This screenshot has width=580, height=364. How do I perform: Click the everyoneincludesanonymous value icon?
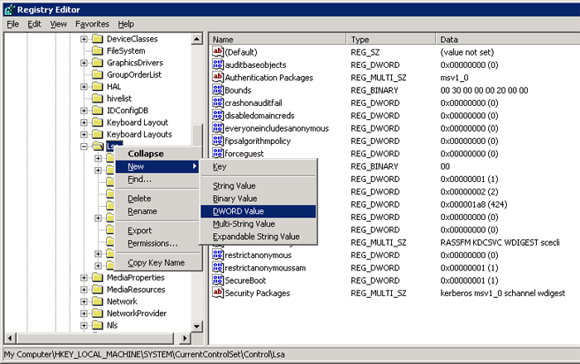218,127
